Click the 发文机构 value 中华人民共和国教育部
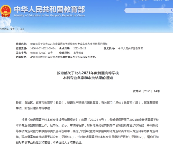 pyautogui.click(x=130, y=48)
